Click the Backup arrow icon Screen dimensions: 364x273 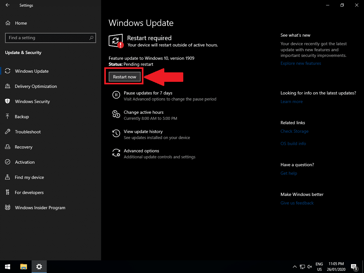click(8, 116)
